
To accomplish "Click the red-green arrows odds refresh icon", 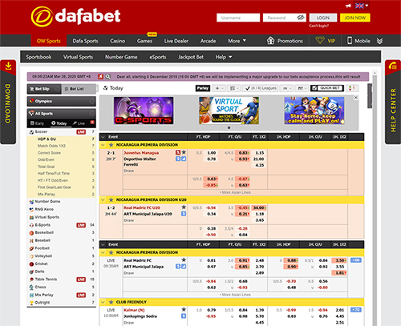I will [352, 88].
